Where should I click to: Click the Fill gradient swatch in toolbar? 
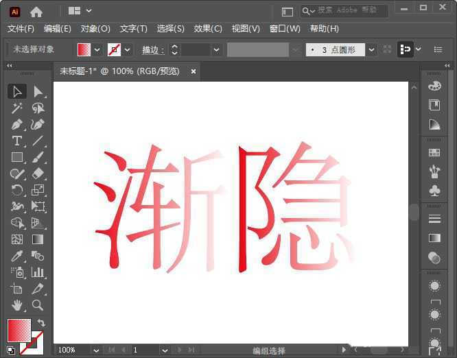[18, 330]
